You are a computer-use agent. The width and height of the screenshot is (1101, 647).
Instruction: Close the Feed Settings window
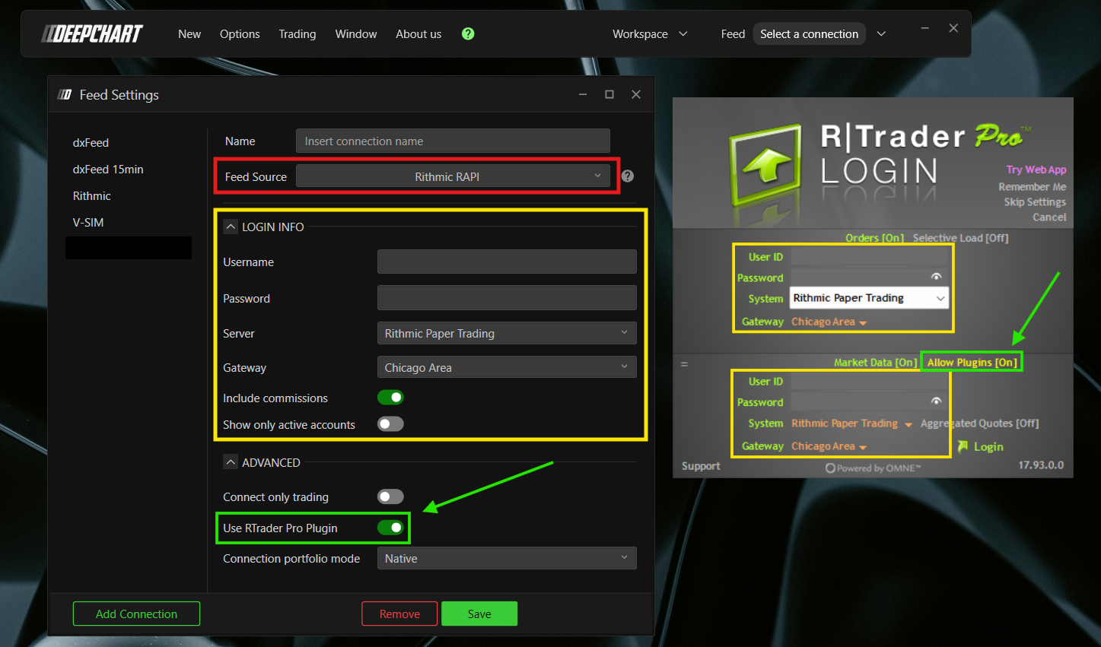636,94
